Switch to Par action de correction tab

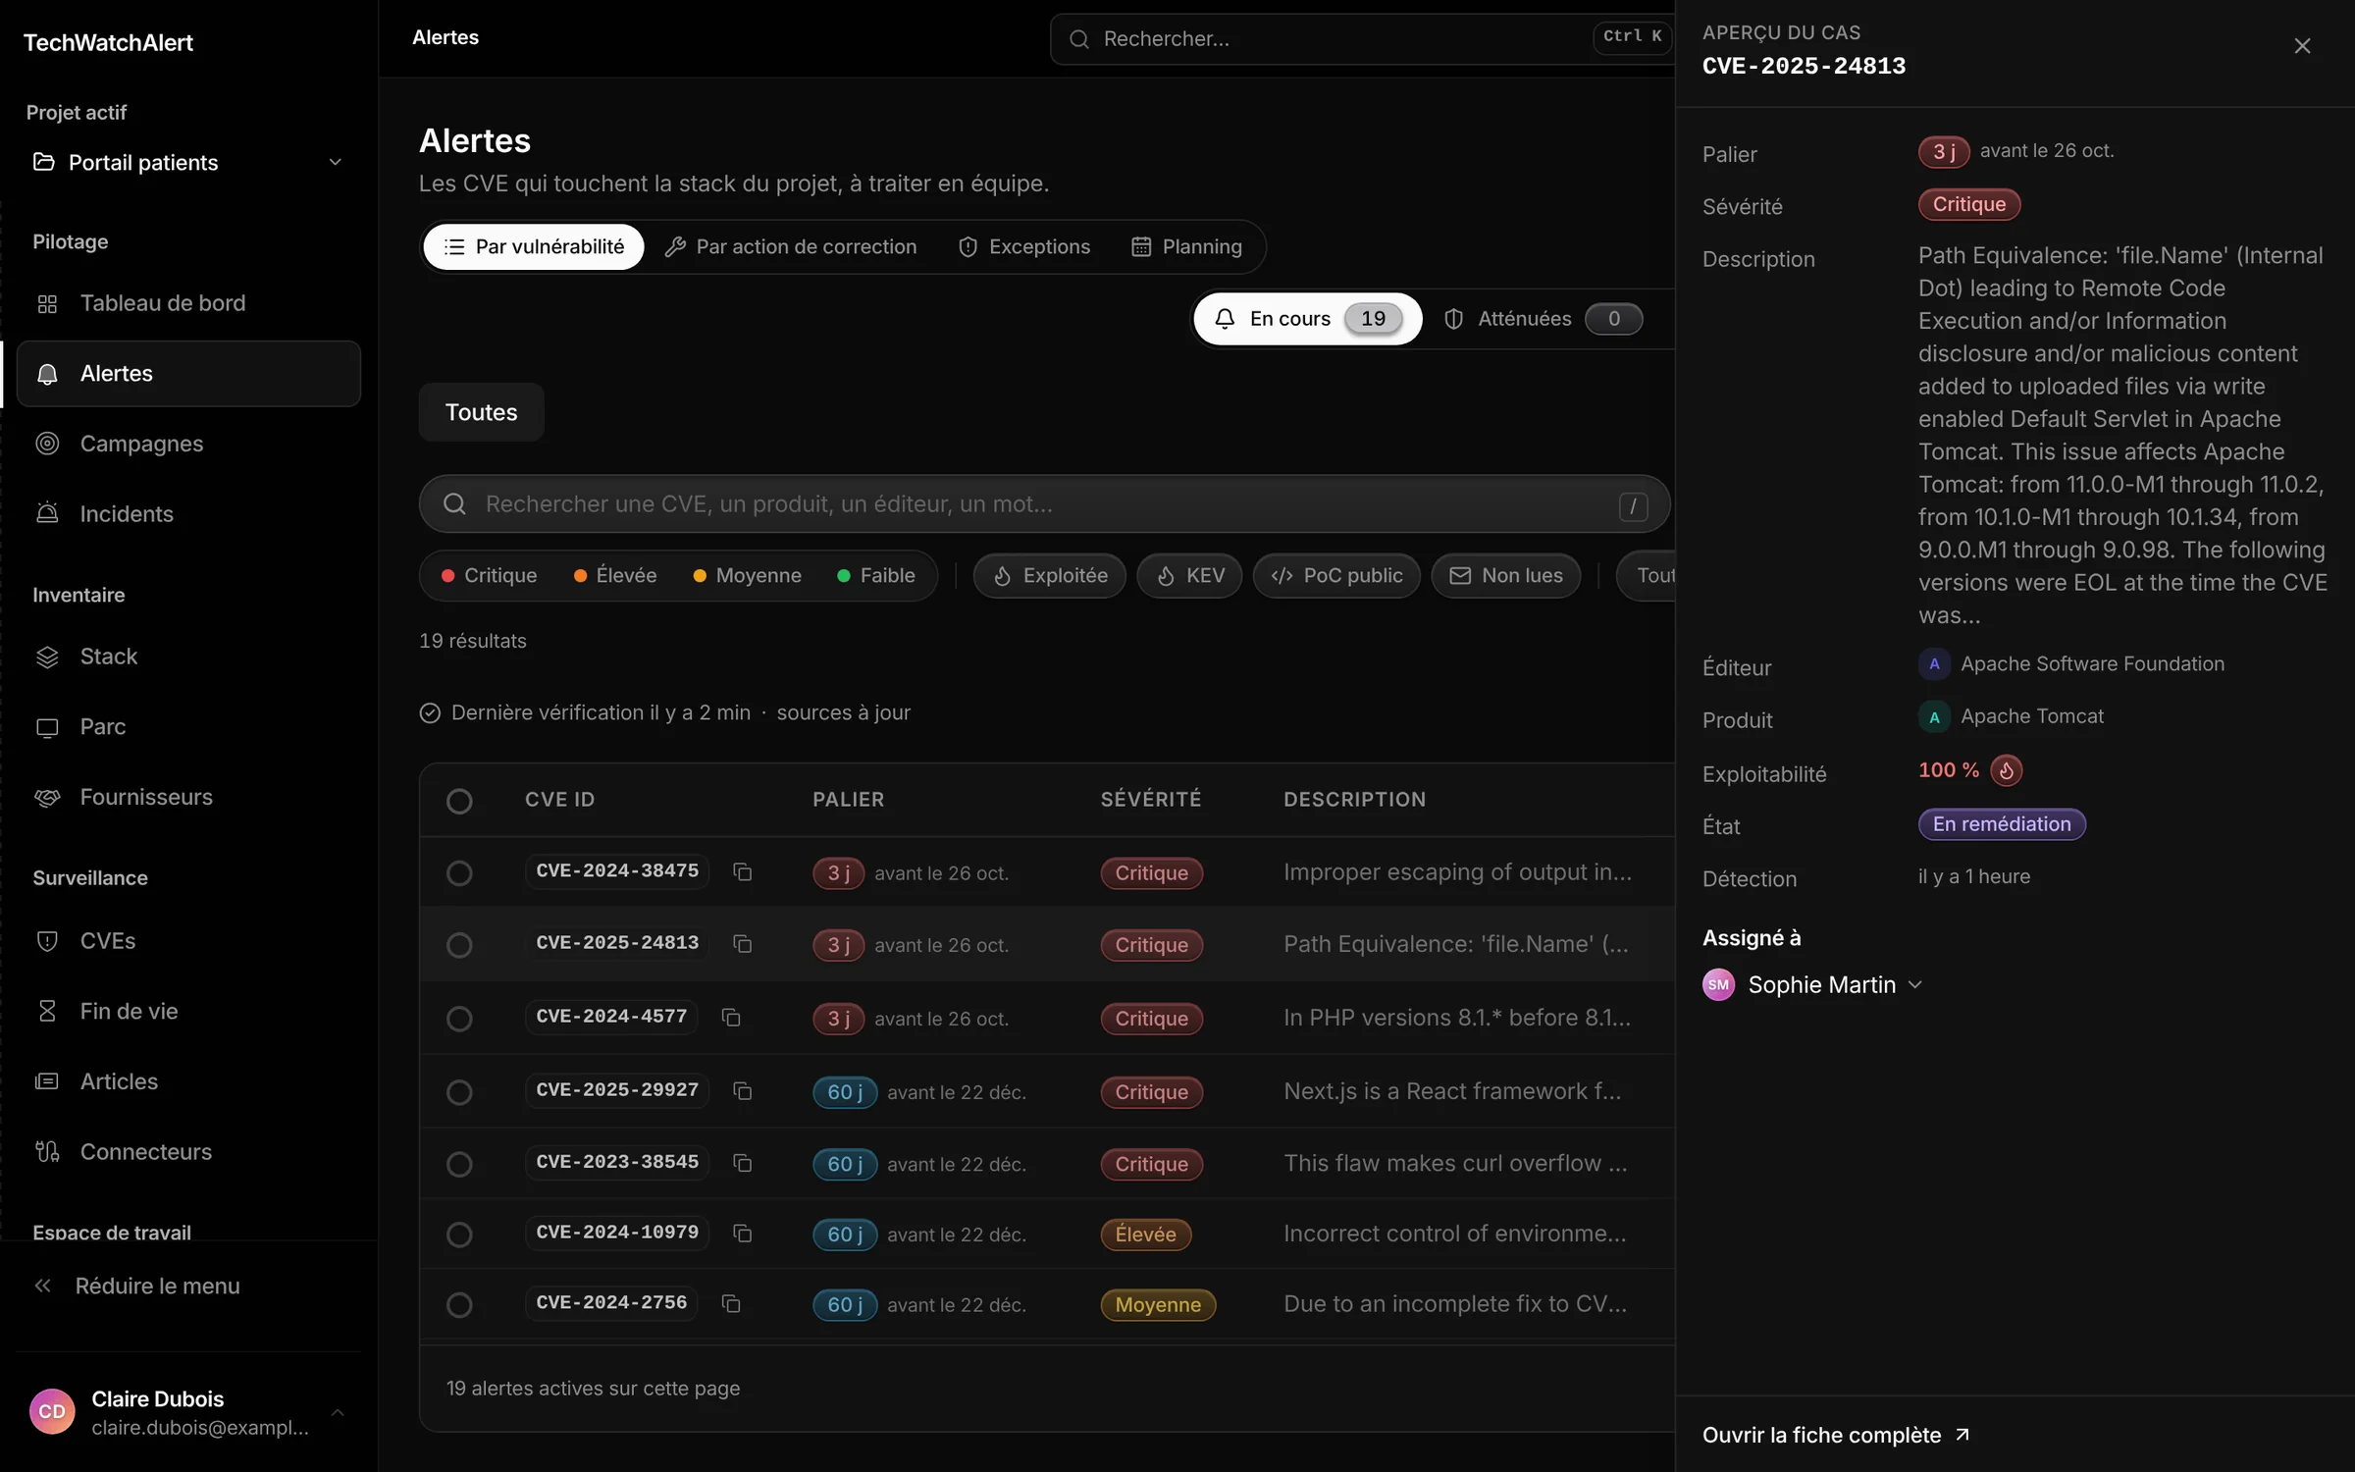pos(791,246)
